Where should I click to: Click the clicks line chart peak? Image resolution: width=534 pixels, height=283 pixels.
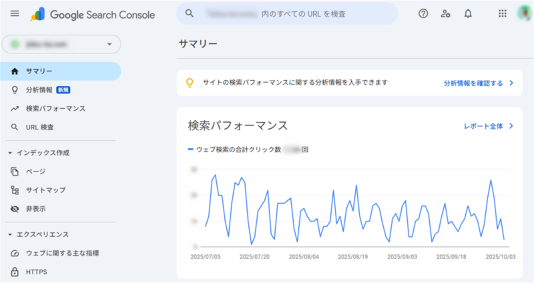pyautogui.click(x=215, y=175)
